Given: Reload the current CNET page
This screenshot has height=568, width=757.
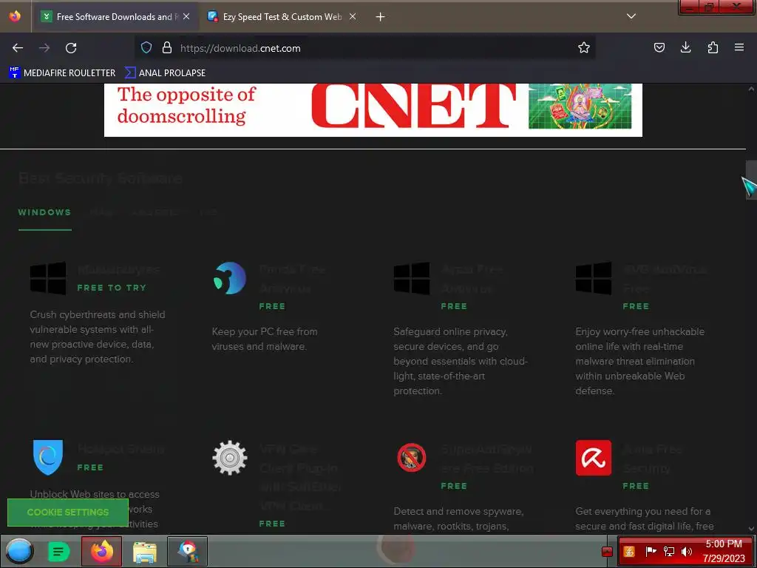Looking at the screenshot, I should pos(71,48).
